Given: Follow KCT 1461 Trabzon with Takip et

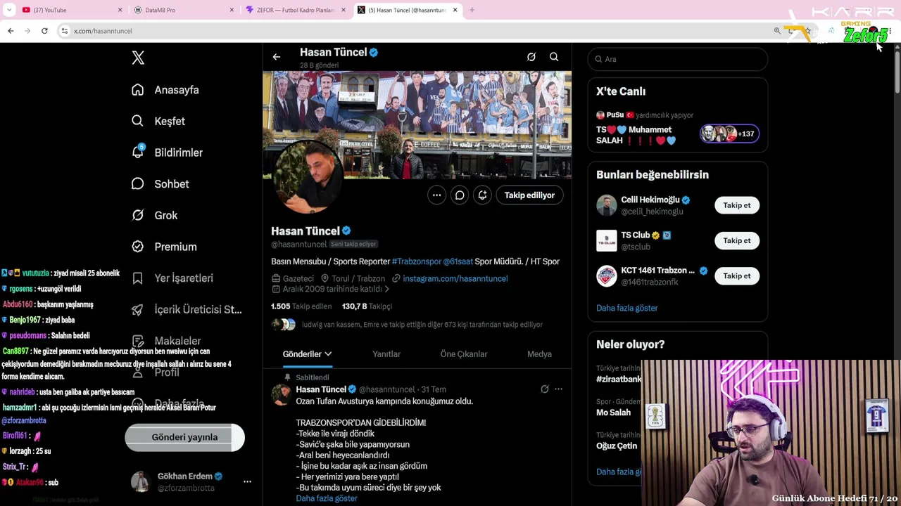Looking at the screenshot, I should [x=737, y=275].
